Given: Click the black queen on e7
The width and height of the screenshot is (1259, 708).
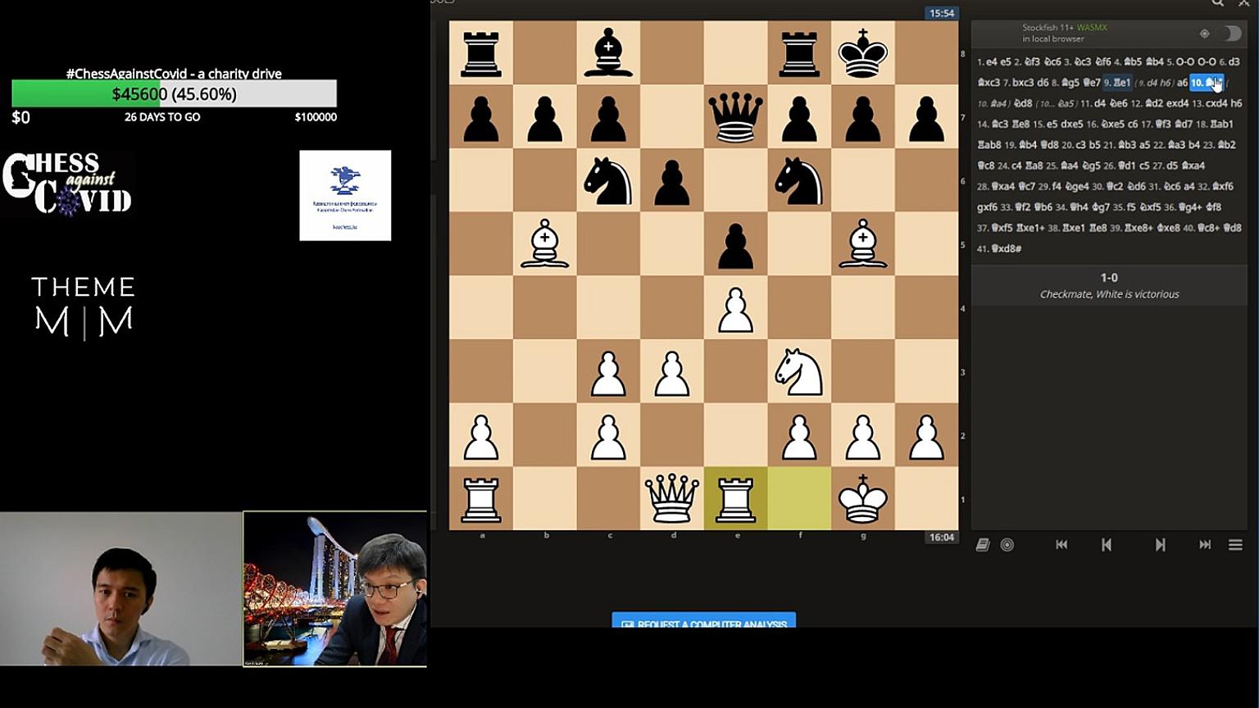Looking at the screenshot, I should pyautogui.click(x=735, y=116).
